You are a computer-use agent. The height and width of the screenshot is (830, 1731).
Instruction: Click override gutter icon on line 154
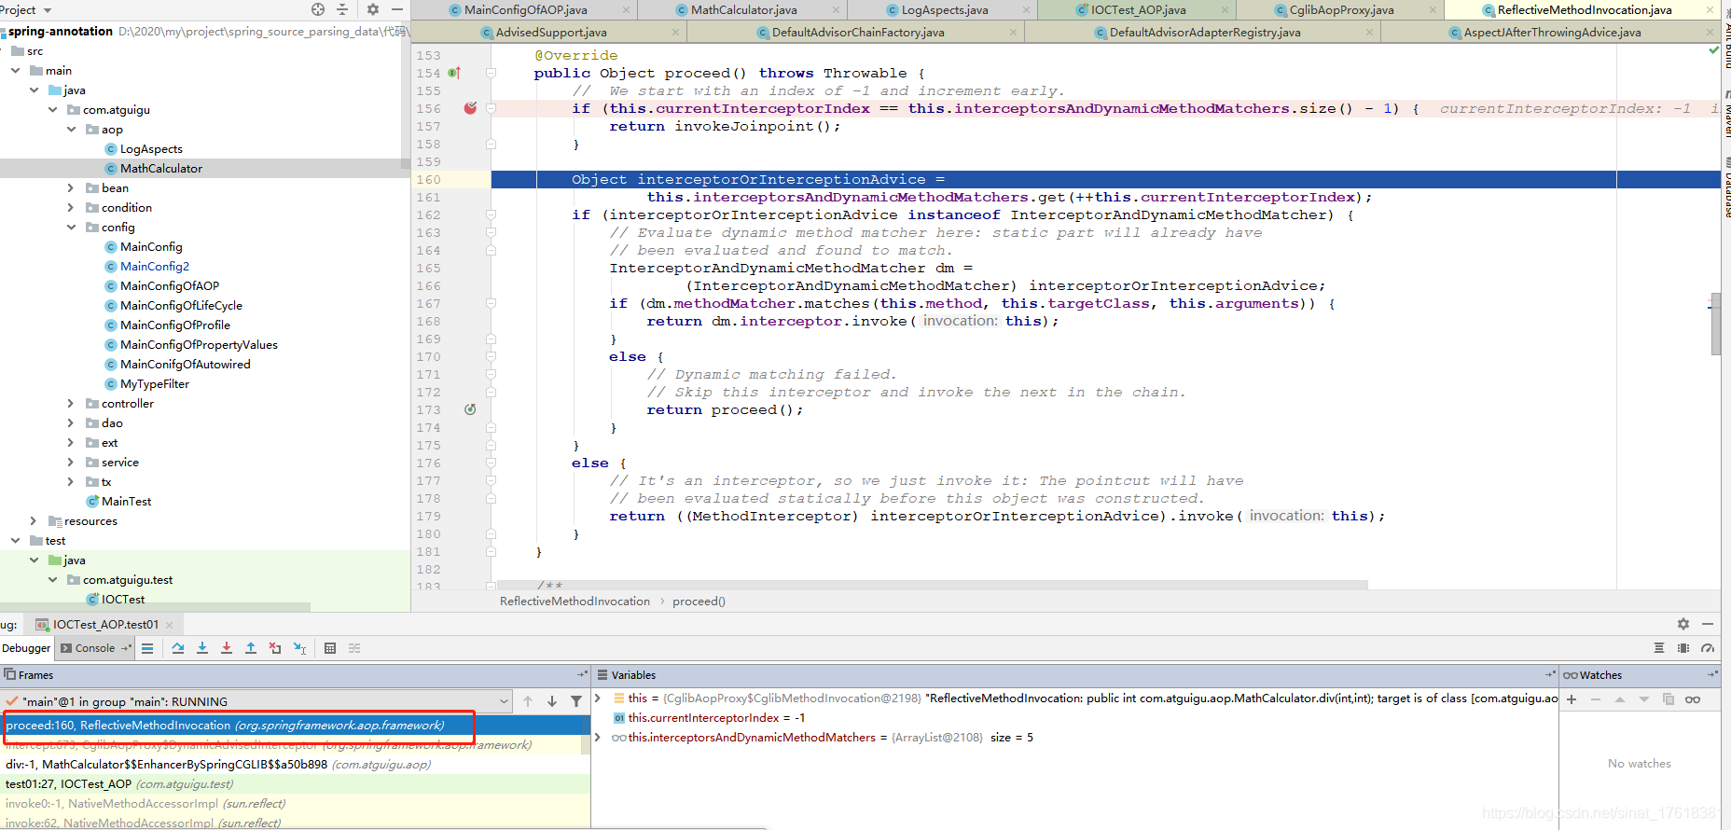coord(454,73)
